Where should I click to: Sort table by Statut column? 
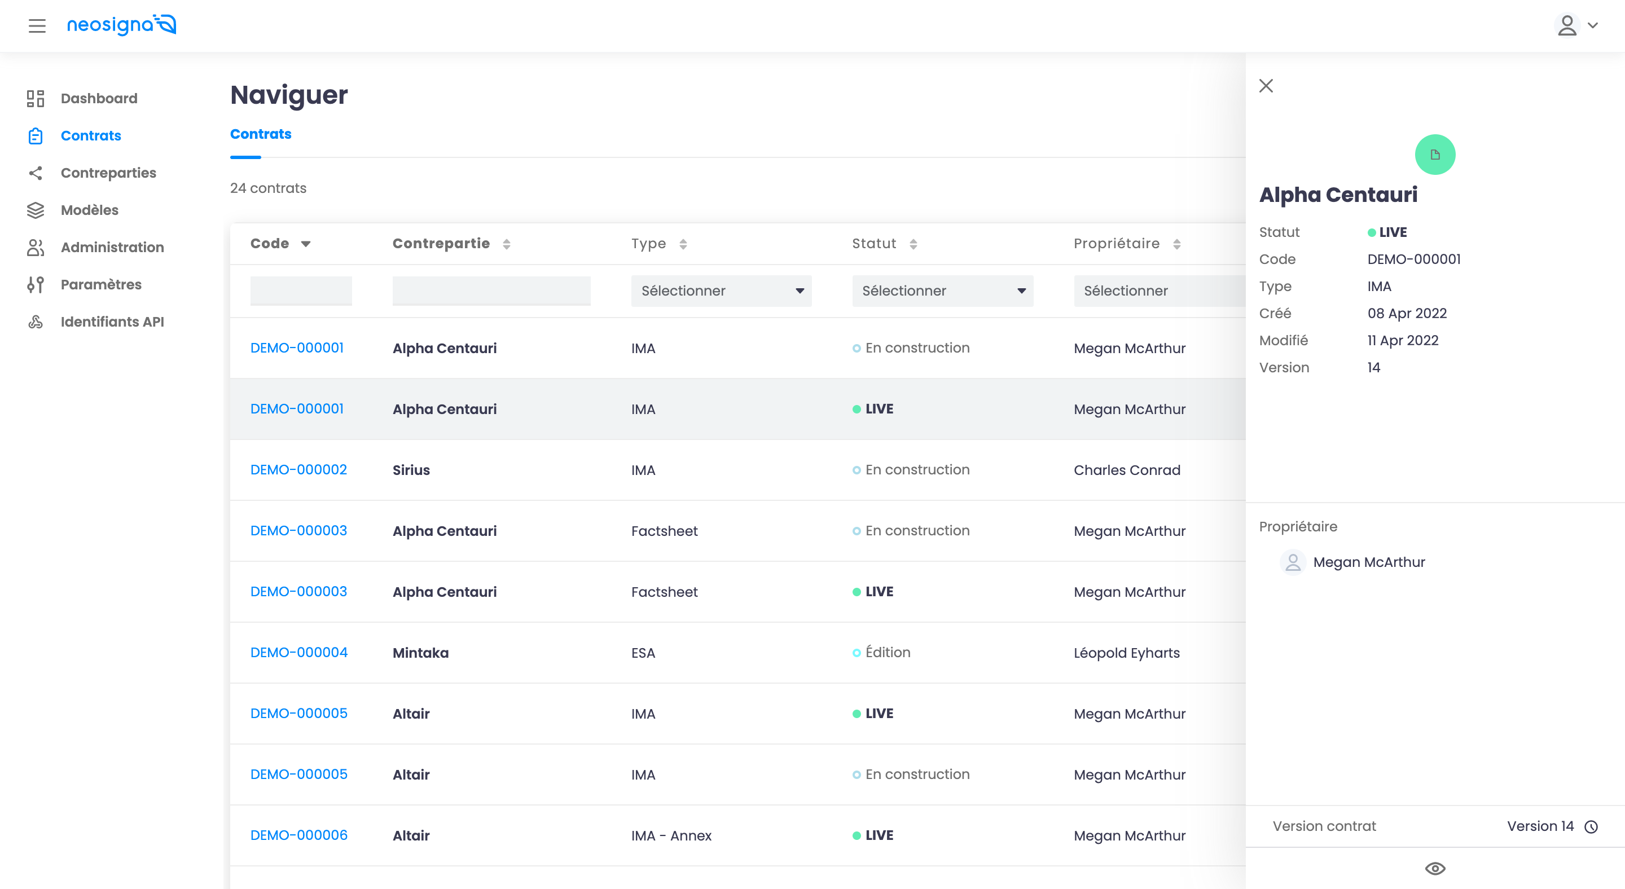tap(913, 244)
